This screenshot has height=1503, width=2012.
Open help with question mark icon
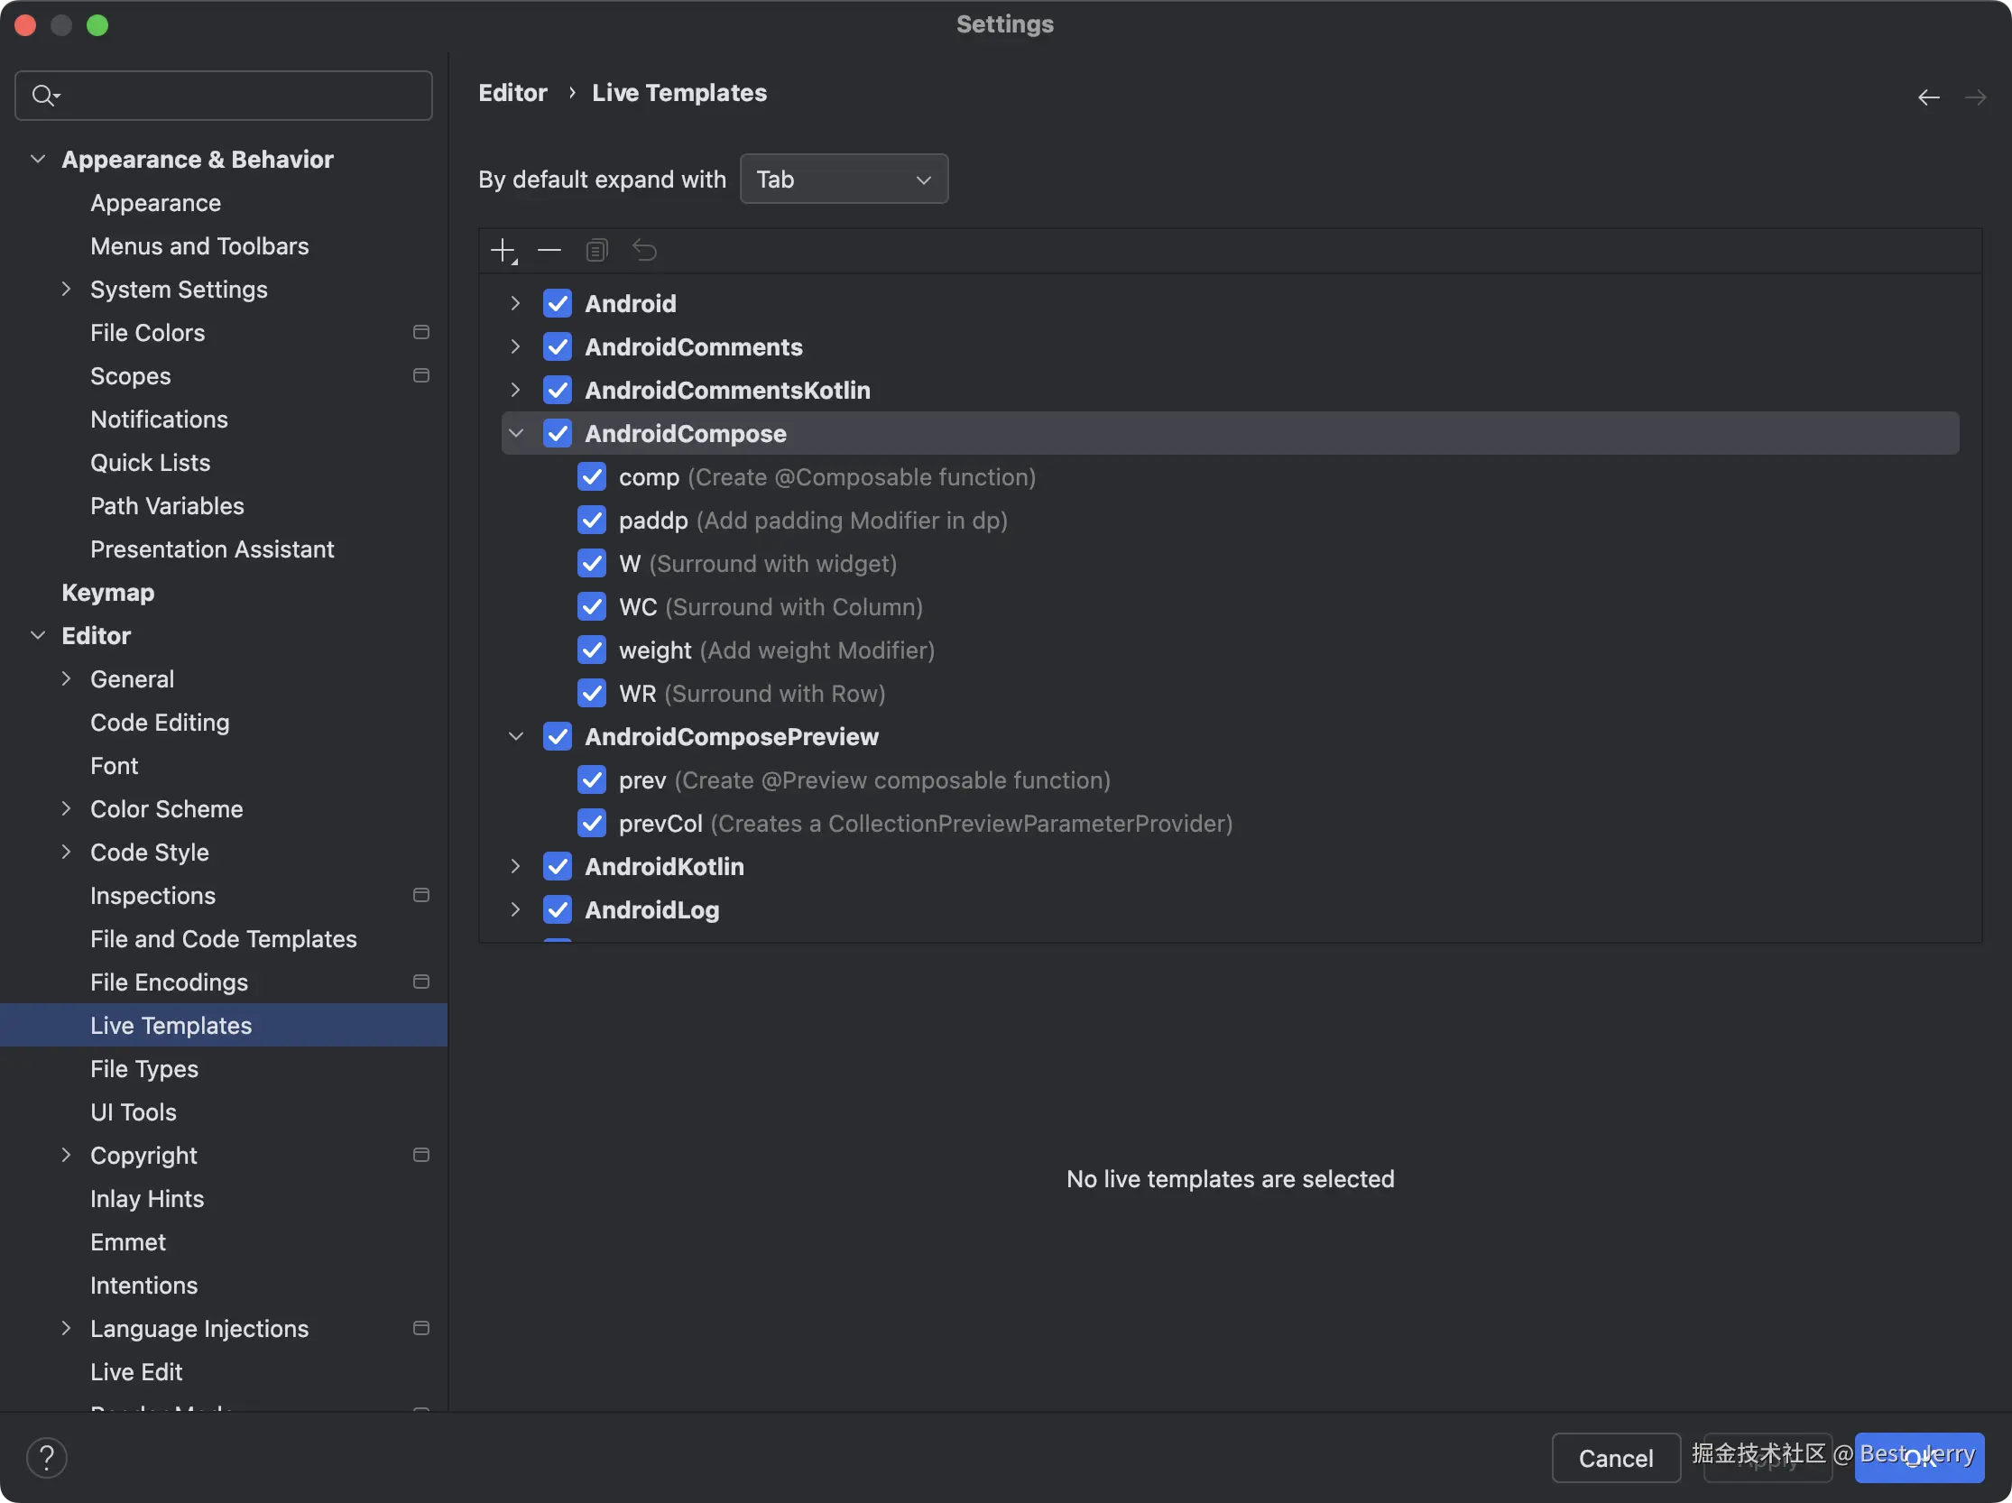46,1457
